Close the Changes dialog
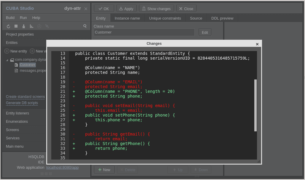This screenshot has width=305, height=180. tap(257, 44)
